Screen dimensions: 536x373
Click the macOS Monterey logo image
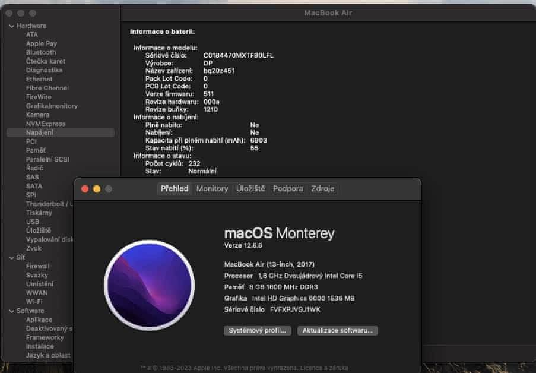(150, 285)
